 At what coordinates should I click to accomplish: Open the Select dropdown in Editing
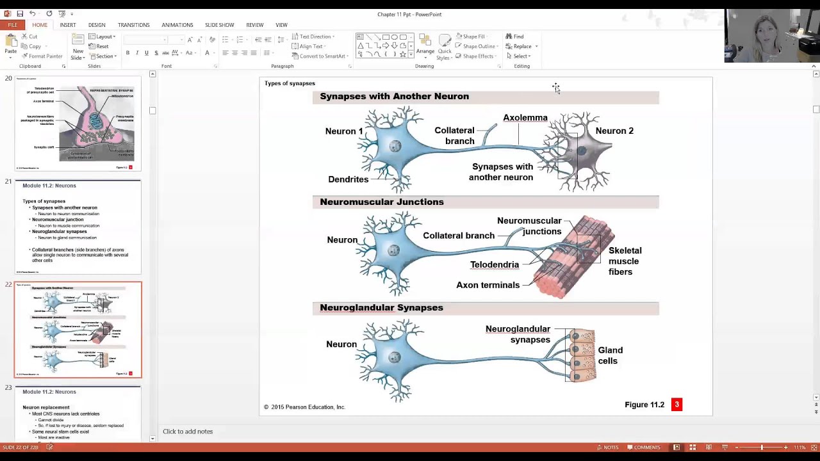pyautogui.click(x=518, y=56)
